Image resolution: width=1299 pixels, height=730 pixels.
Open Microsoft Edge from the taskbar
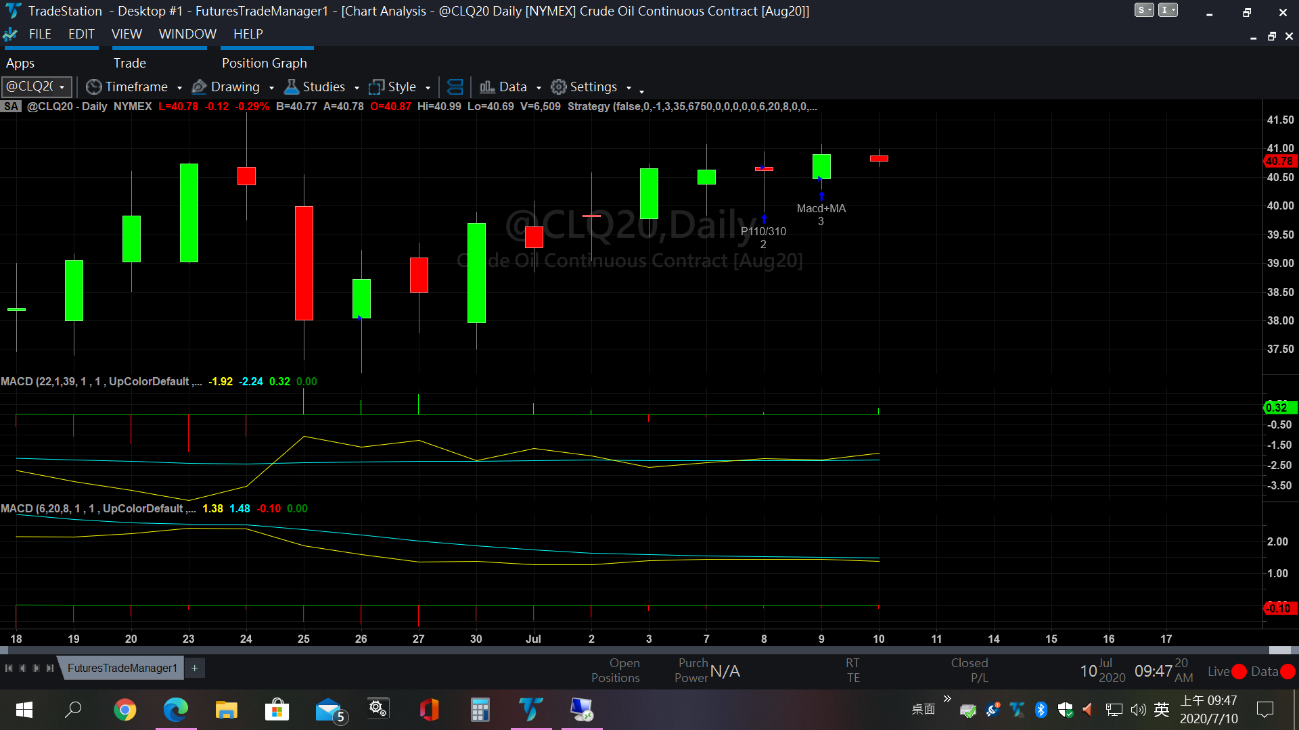point(176,710)
